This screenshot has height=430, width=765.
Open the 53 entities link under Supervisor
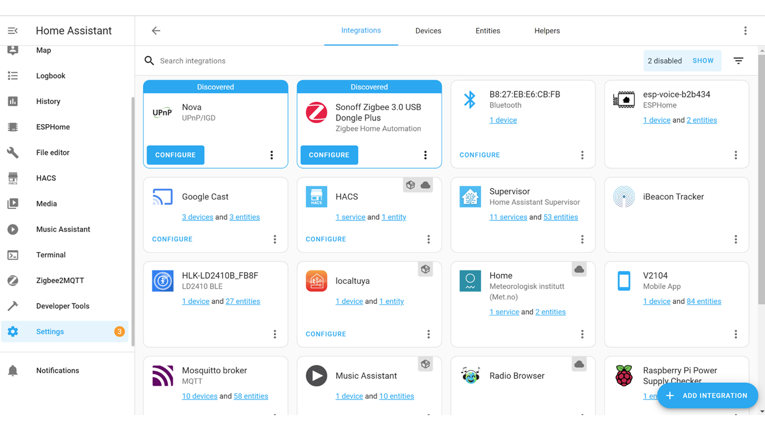[561, 217]
